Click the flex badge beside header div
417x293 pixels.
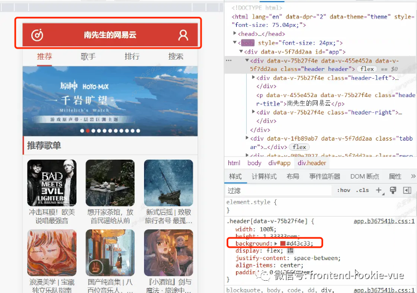click(x=367, y=69)
